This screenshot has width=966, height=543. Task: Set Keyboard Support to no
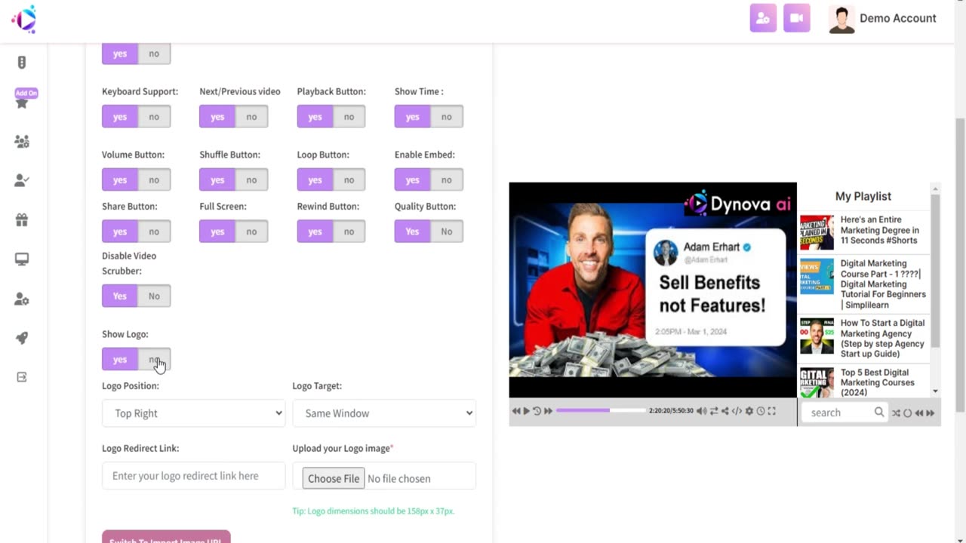[x=154, y=116]
